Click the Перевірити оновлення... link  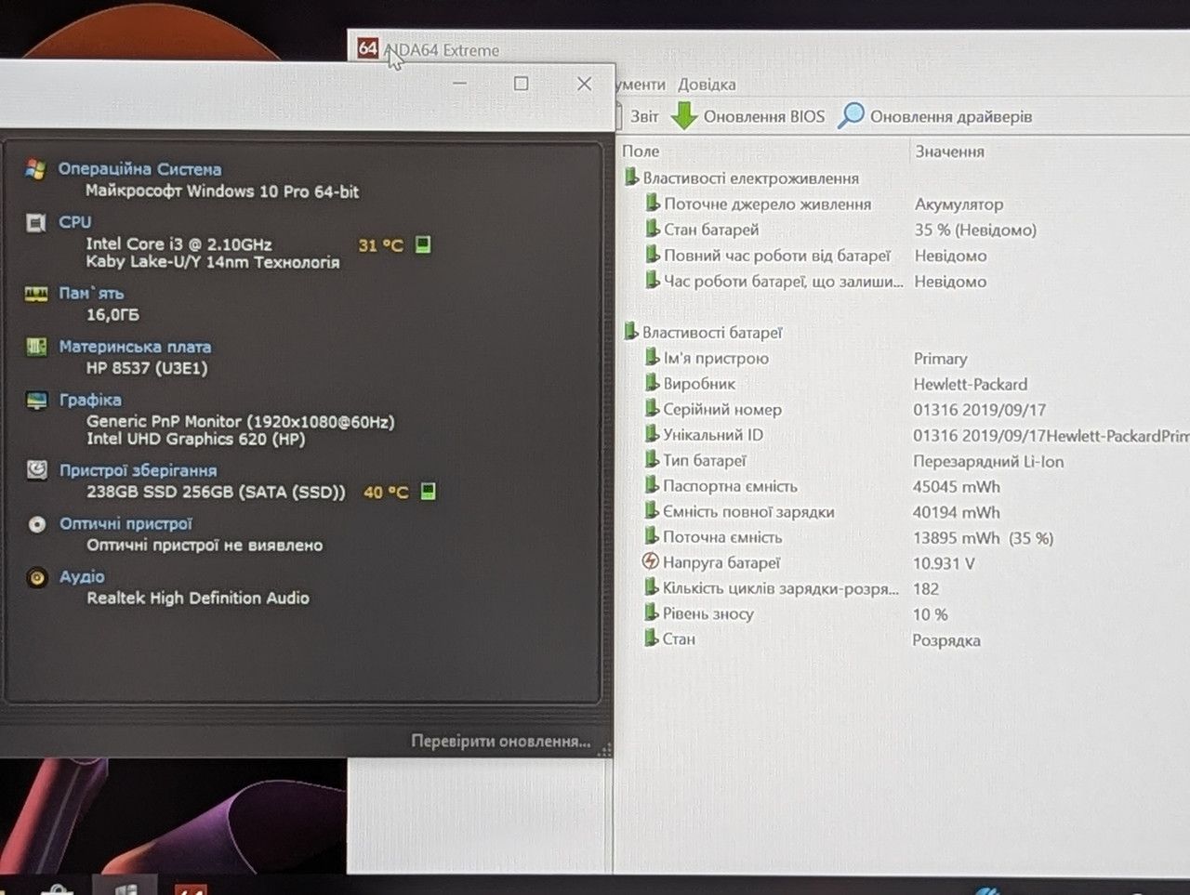coord(501,741)
